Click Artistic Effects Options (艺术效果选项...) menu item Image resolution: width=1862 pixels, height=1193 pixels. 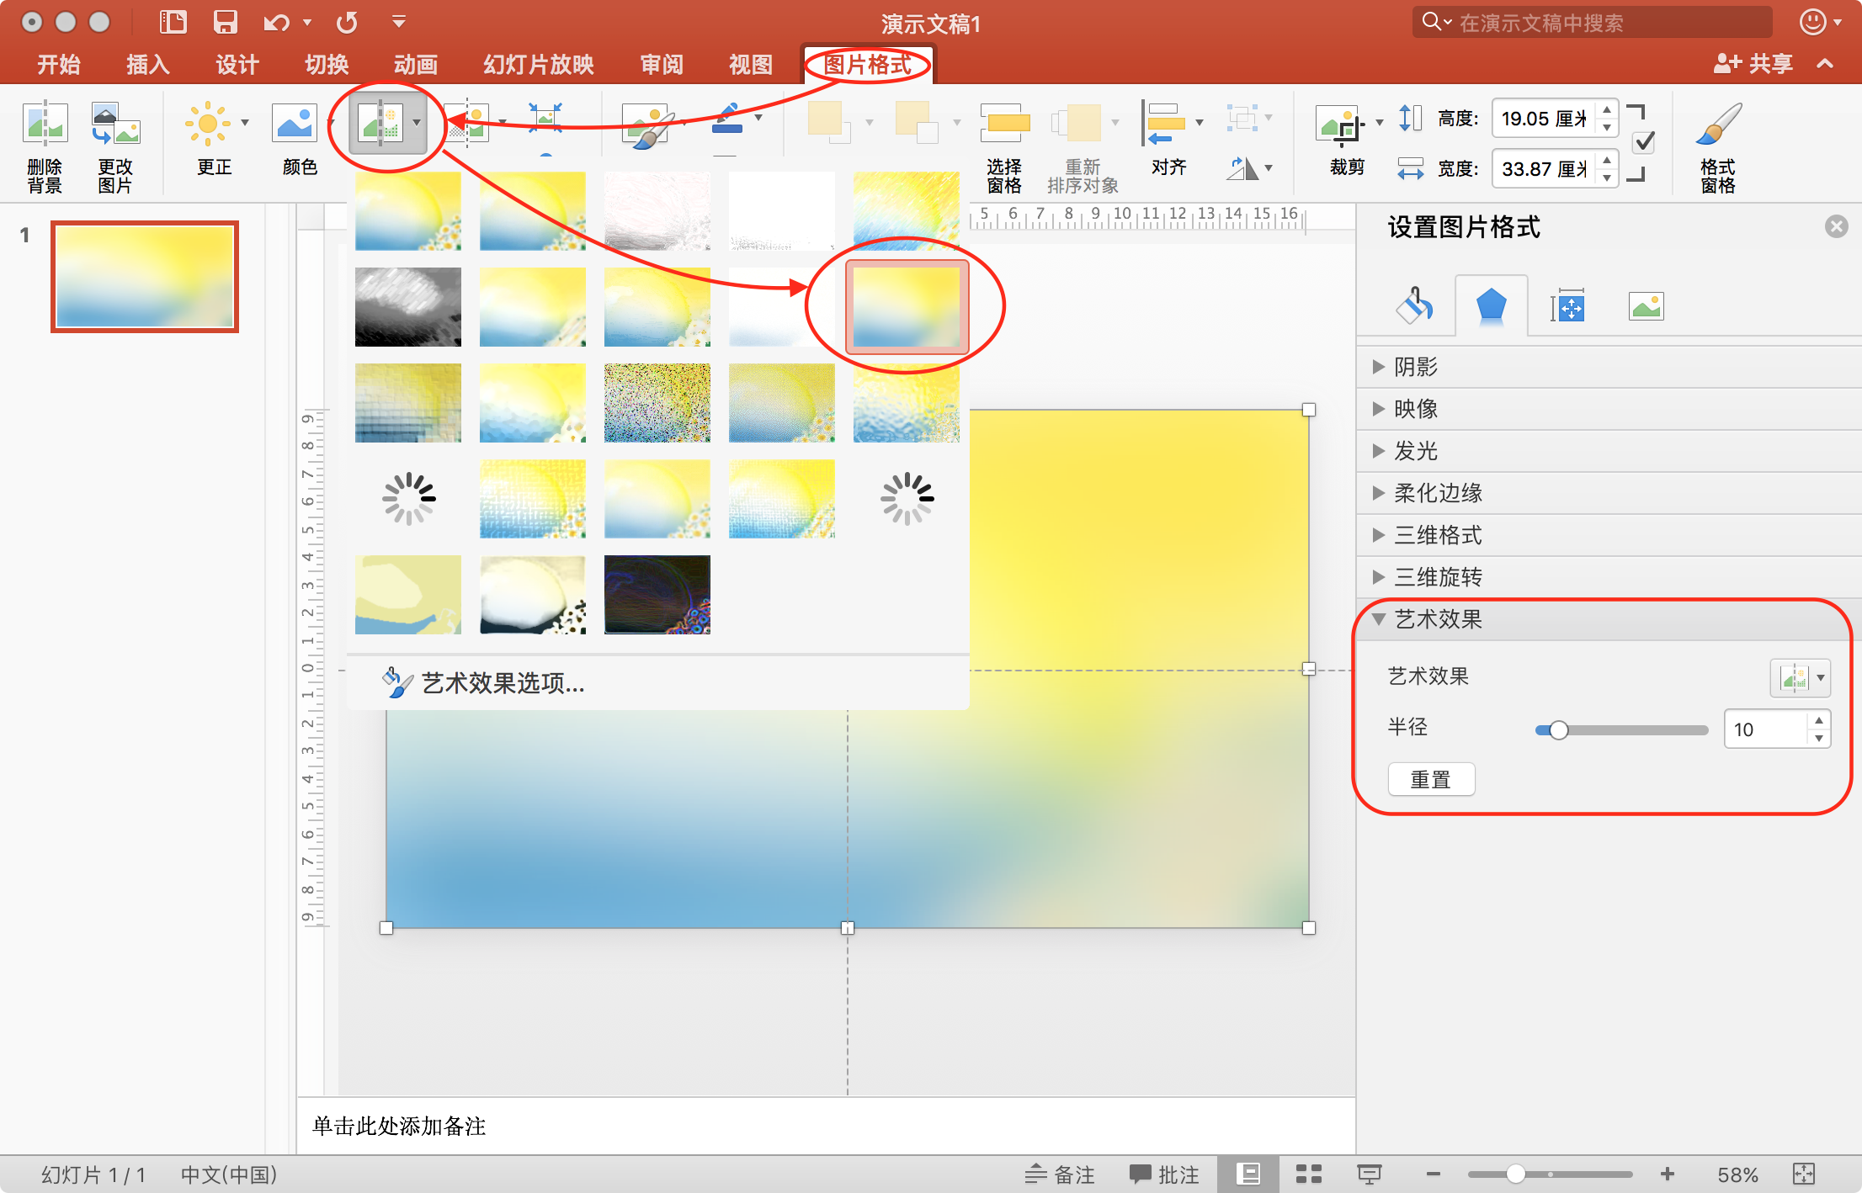click(503, 683)
